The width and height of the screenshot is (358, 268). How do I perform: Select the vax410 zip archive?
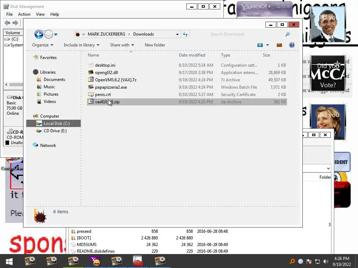(187, 102)
